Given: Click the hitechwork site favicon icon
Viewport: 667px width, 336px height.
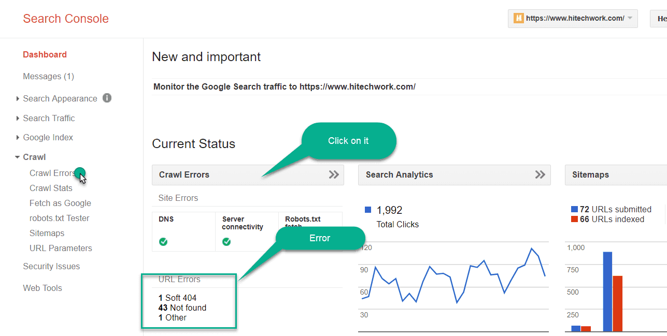Looking at the screenshot, I should tap(518, 18).
